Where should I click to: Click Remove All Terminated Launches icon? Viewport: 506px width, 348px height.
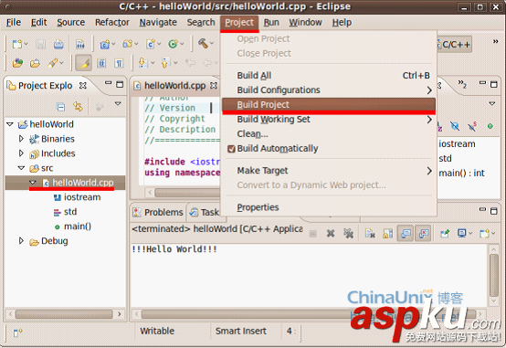[x=348, y=233]
